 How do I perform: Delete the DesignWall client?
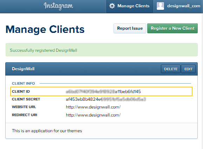click(x=171, y=69)
